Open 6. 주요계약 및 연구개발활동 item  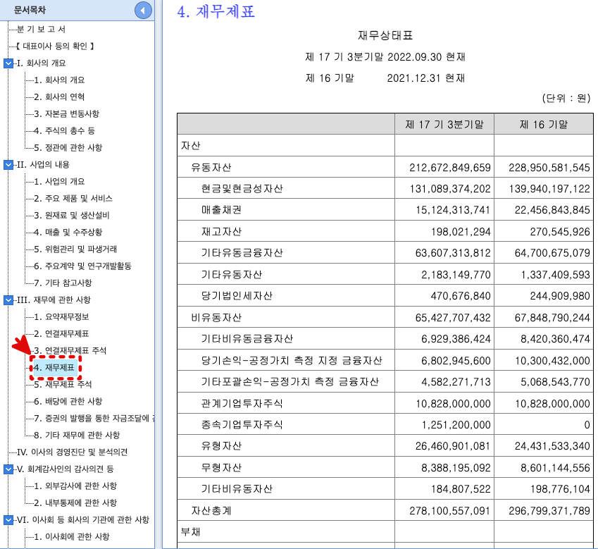point(82,266)
